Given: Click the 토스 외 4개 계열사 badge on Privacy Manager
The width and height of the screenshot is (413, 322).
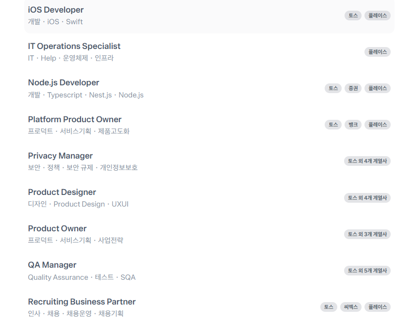Looking at the screenshot, I should tap(367, 161).
